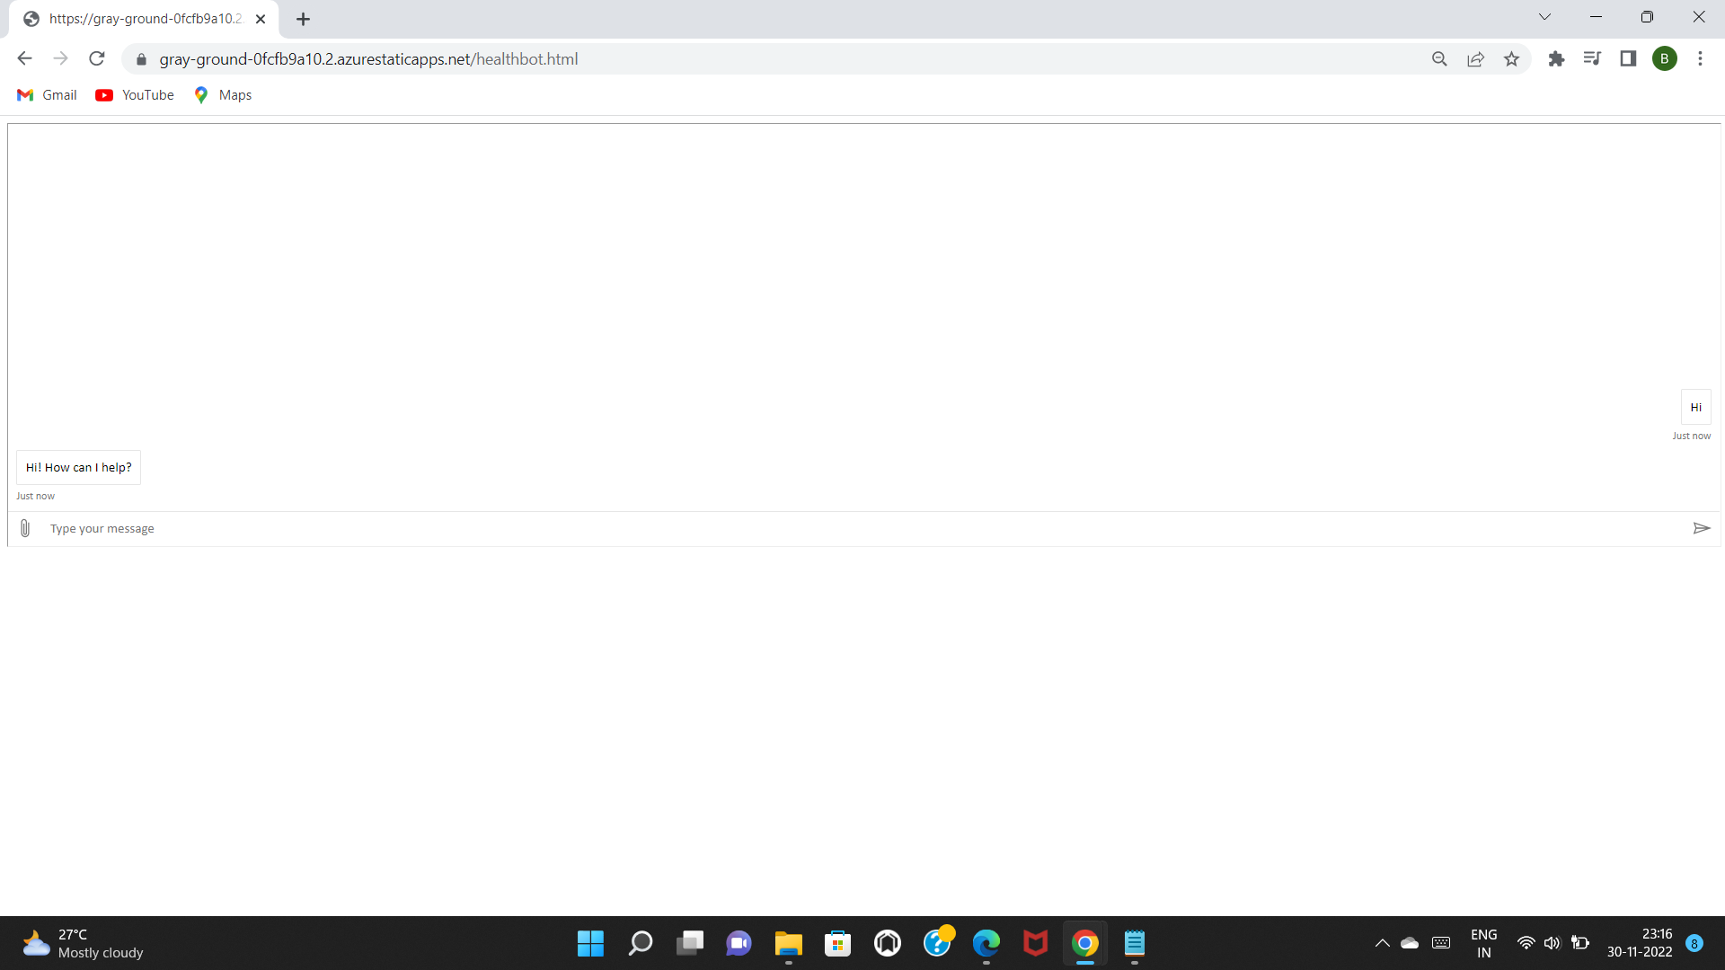Screen dimensions: 1725x970
Task: Go back to the previous page
Action: click(24, 58)
